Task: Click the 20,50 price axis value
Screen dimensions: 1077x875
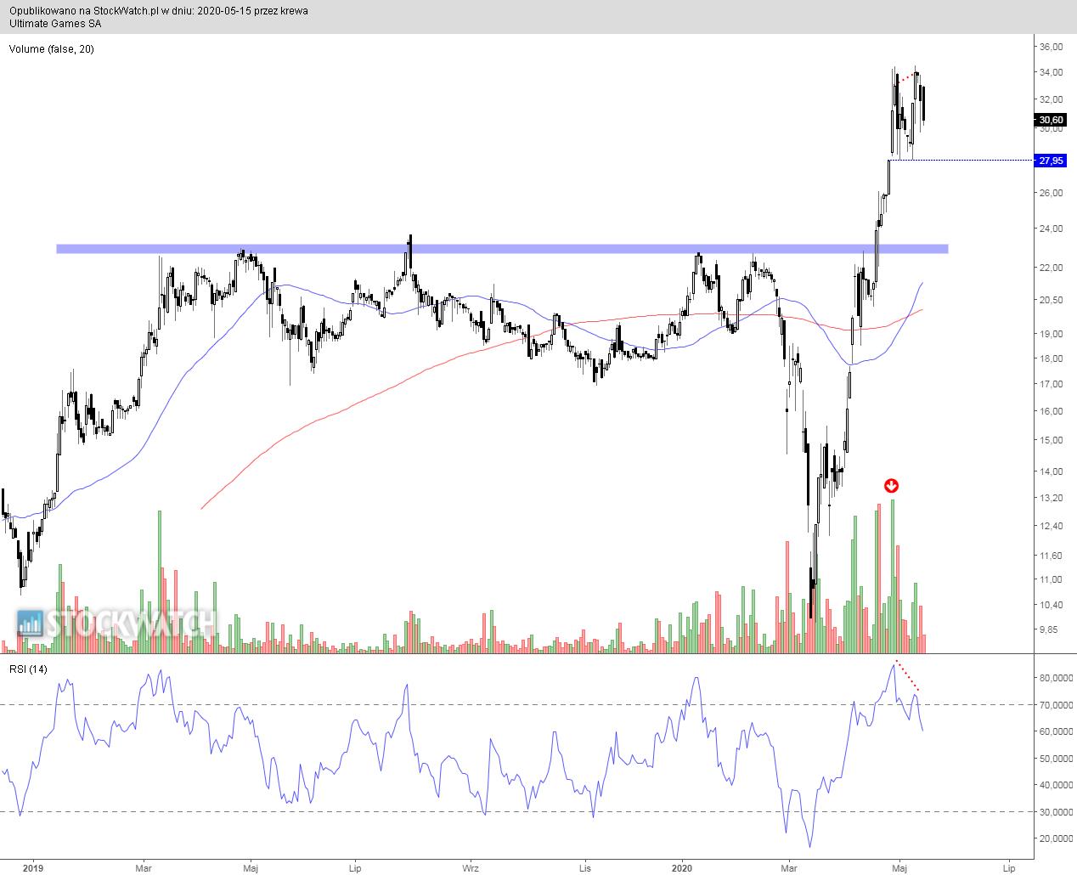Action: tap(1052, 300)
